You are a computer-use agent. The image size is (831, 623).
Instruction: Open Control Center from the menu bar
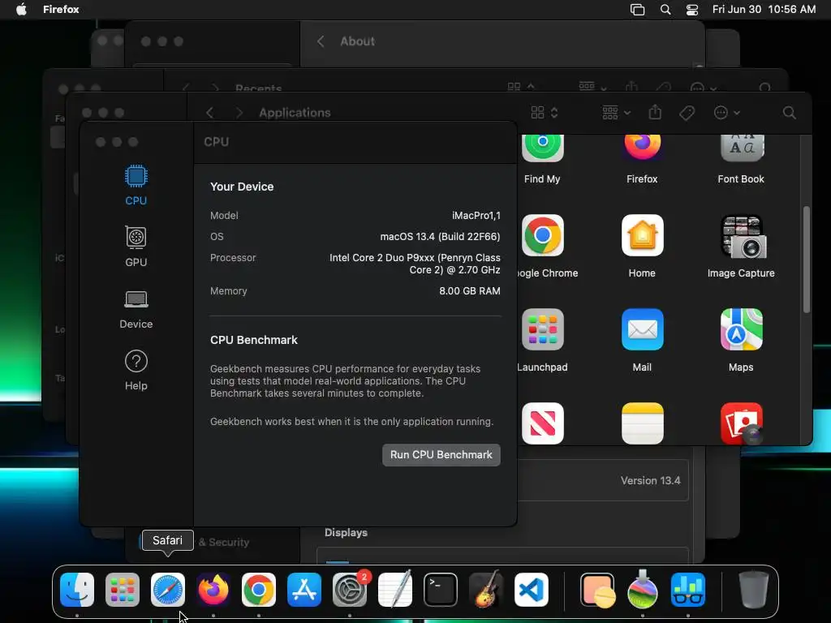[692, 9]
